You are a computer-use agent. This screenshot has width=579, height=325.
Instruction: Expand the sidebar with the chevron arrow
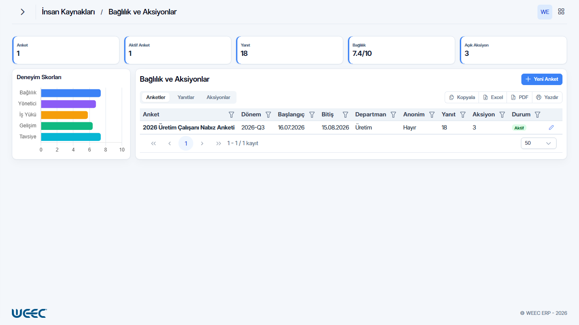coord(22,12)
